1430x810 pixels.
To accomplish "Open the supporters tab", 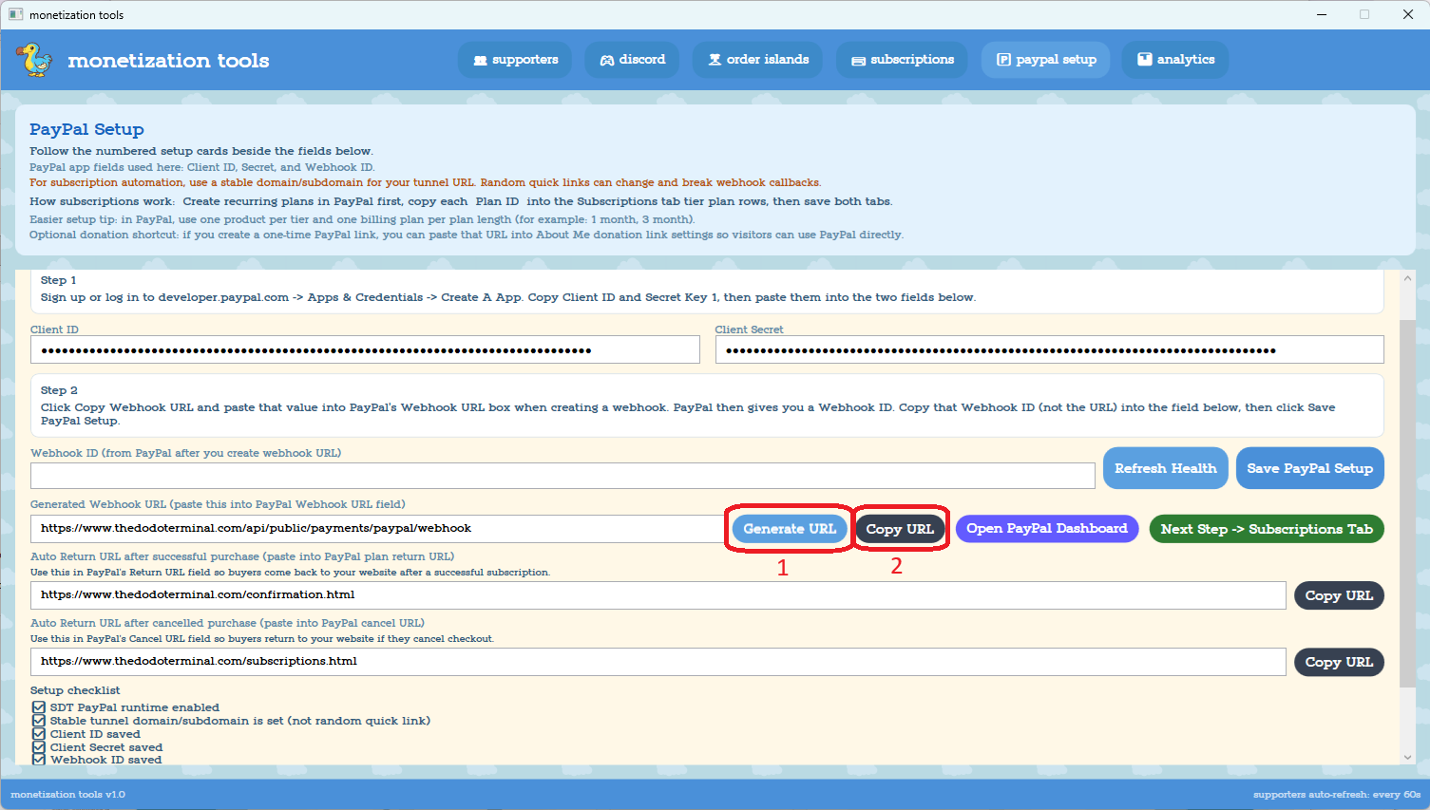I will (515, 60).
